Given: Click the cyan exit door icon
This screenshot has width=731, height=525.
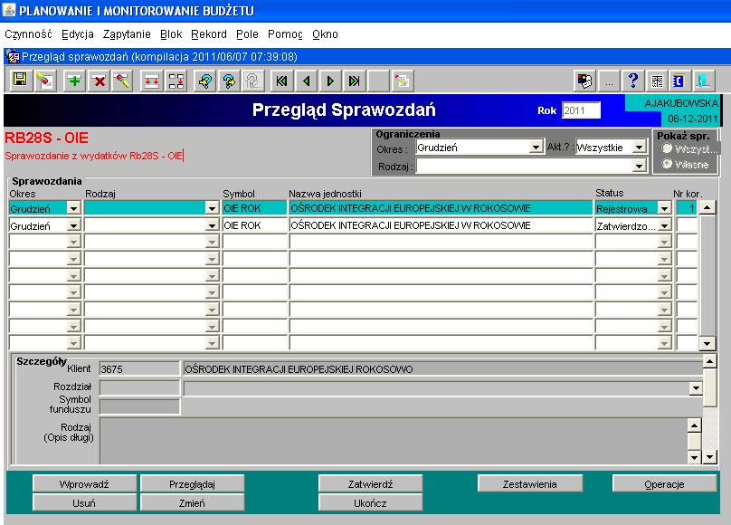Looking at the screenshot, I should (704, 81).
